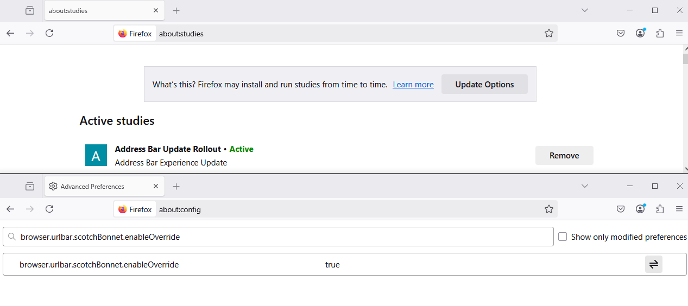
Task: Open Pocket save icon in about:studies window
Action: click(621, 33)
